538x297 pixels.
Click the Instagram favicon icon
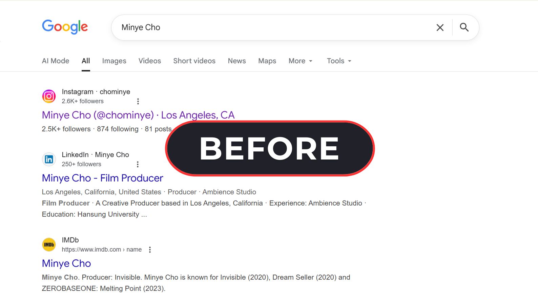49,96
